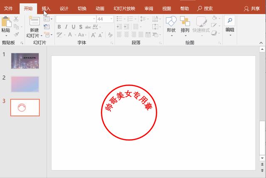Click the Share (共享) button
Screen dimensions: 266x178
click(252, 8)
